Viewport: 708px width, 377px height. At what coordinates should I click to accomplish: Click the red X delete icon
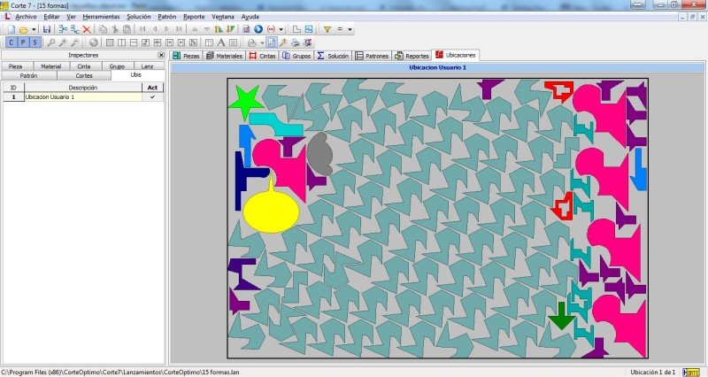(87, 29)
